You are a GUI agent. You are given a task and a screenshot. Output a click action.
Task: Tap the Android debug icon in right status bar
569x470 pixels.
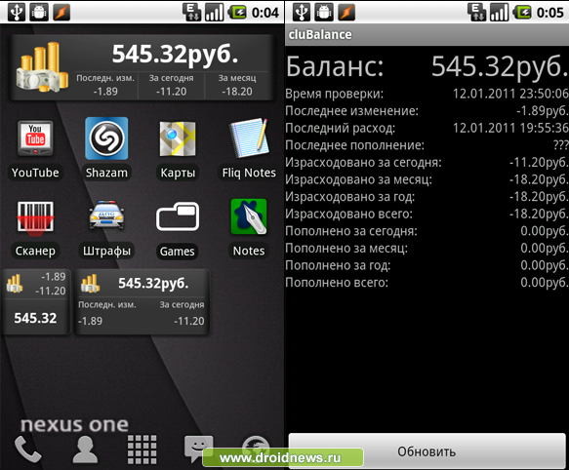[x=324, y=13]
